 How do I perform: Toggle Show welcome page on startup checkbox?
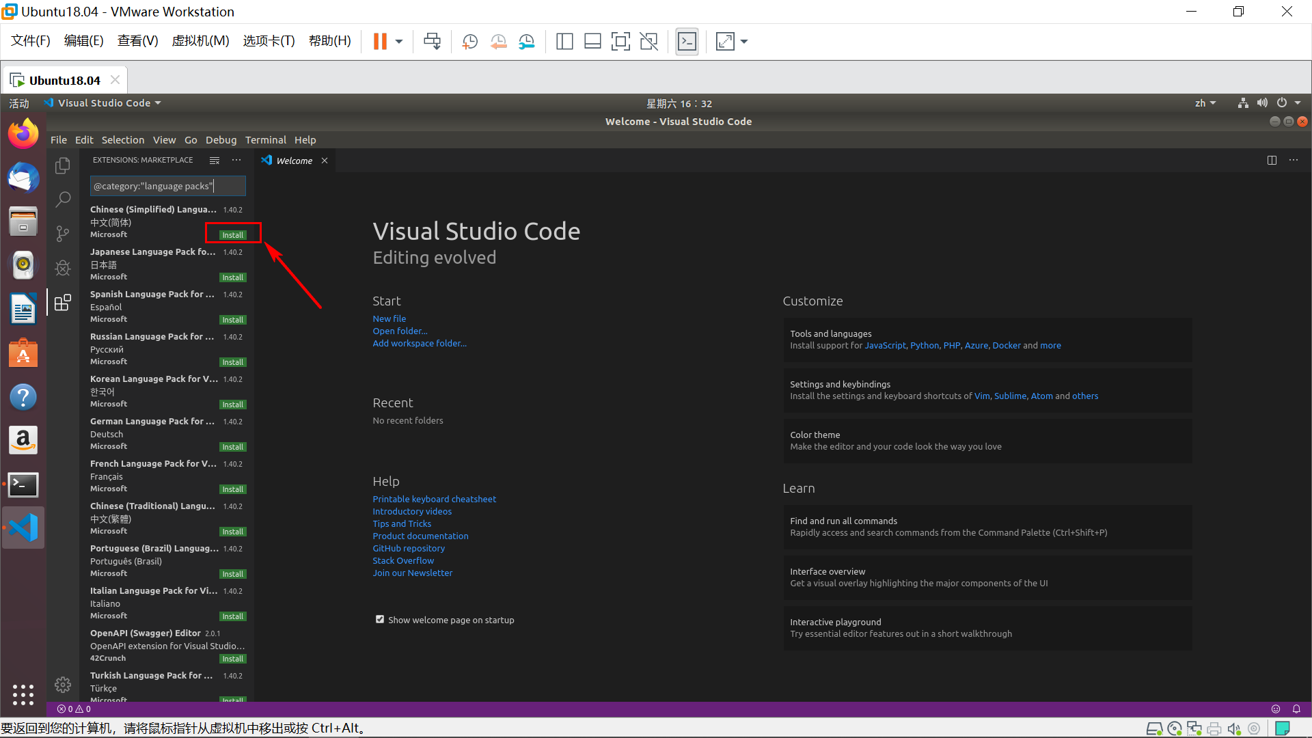380,620
